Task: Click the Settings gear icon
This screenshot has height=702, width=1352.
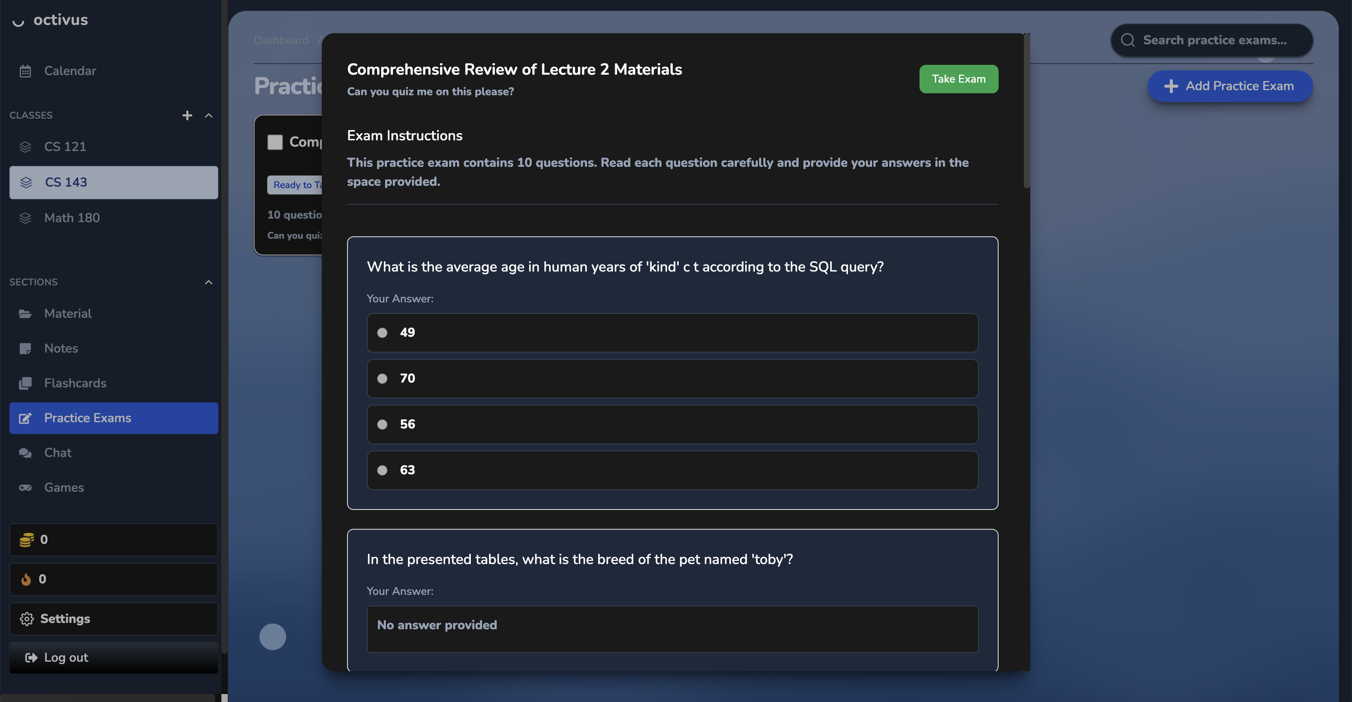Action: pos(27,619)
